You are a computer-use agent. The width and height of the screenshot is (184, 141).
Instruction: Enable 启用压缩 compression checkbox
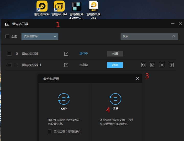pos(50,131)
